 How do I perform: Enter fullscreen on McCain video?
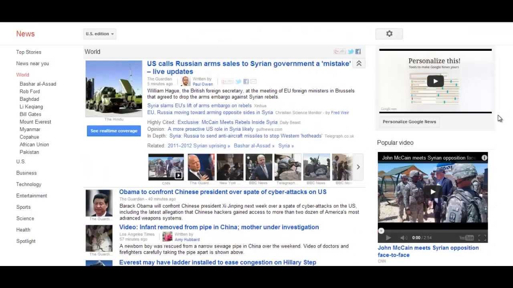483,238
